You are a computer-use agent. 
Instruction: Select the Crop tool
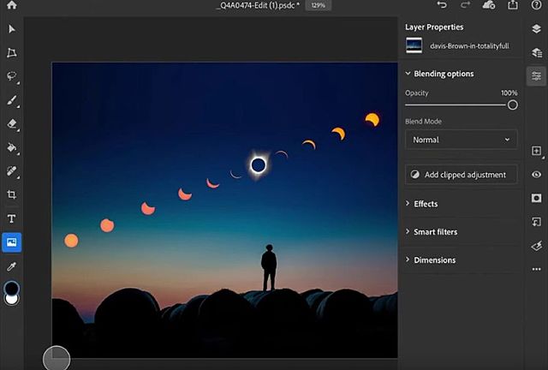(x=11, y=194)
